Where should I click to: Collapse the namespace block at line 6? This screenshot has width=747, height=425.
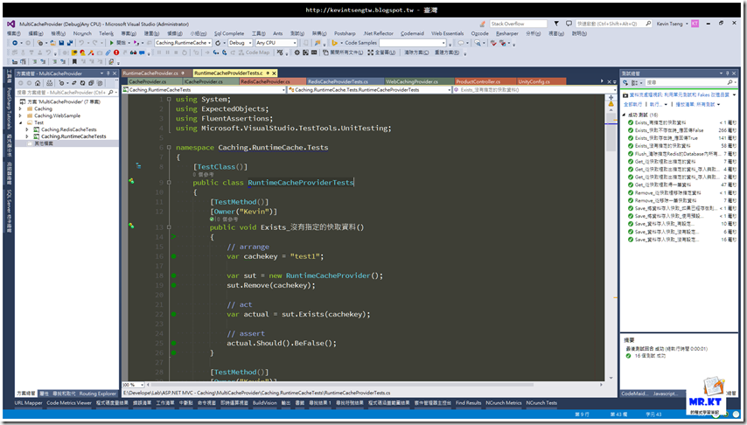[169, 148]
